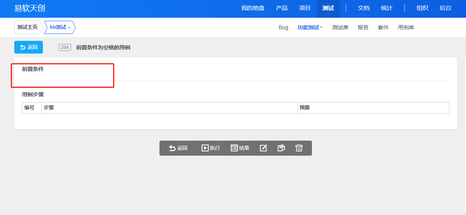Open 项目 in top navigation
Viewport: 466px width, 215px height.
pos(305,8)
